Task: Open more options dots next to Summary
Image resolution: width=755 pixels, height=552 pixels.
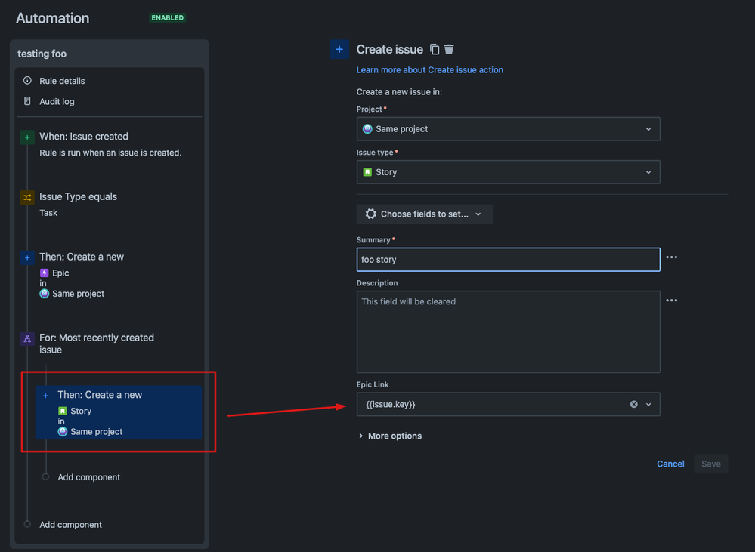Action: tap(672, 257)
